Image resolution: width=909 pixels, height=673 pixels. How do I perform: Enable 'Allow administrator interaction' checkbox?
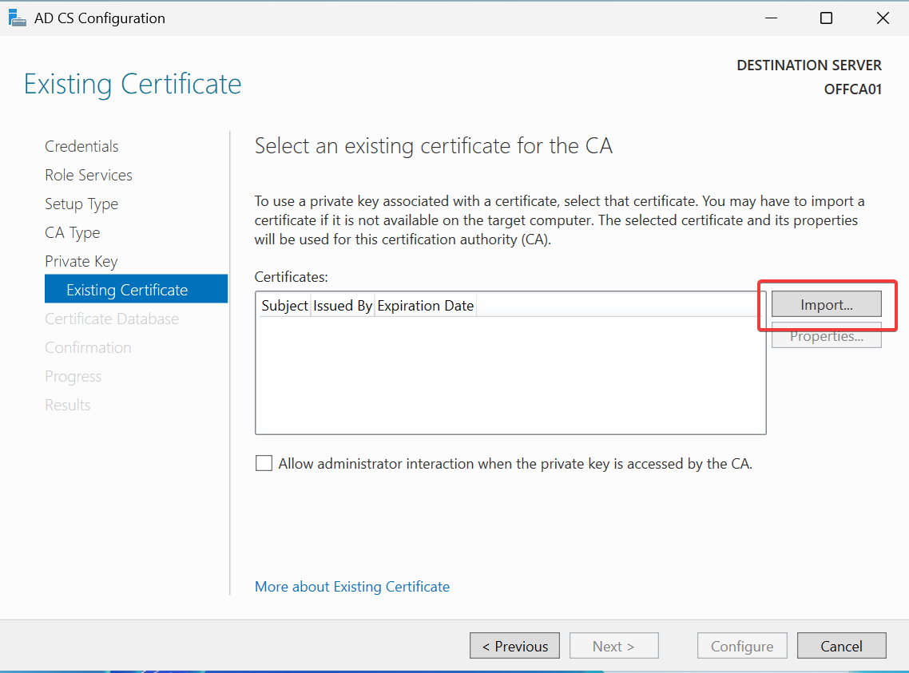tap(264, 463)
